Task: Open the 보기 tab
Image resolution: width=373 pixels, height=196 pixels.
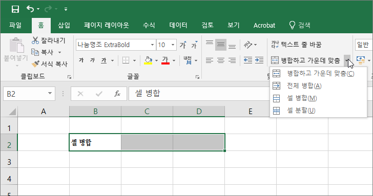Action: (x=233, y=25)
